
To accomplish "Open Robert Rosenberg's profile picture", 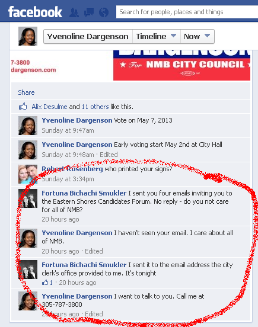I will 28,174.
